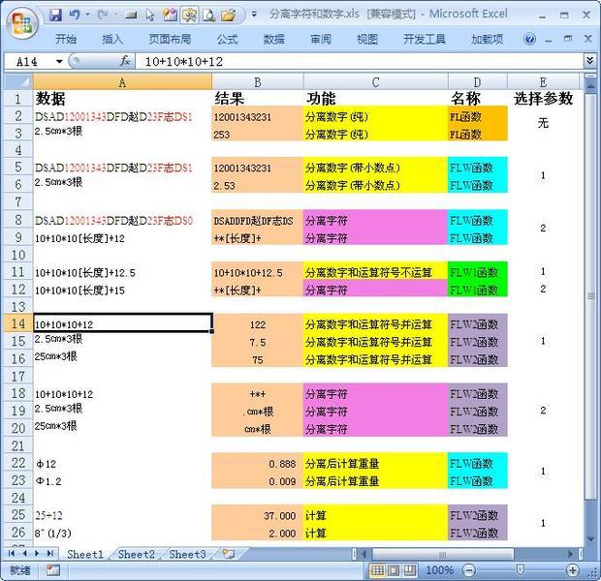Open the Name Box dropdown

click(58, 61)
